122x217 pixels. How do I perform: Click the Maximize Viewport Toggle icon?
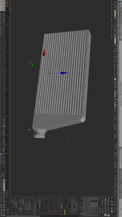pos(2,215)
